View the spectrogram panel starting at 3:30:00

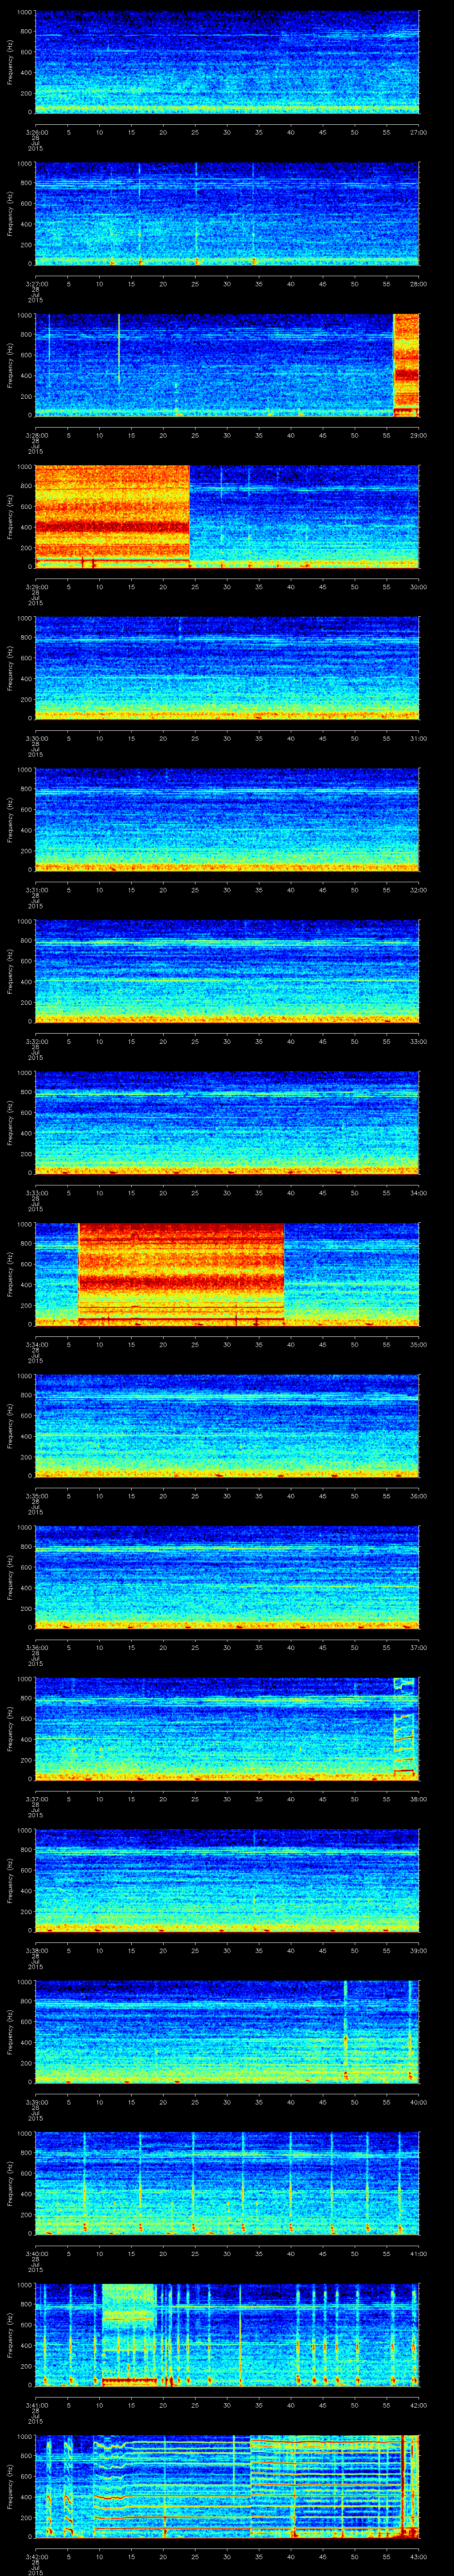pos(227,669)
